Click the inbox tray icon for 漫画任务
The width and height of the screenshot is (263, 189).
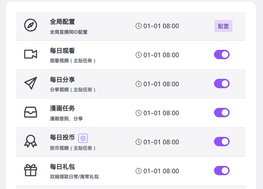[31, 112]
